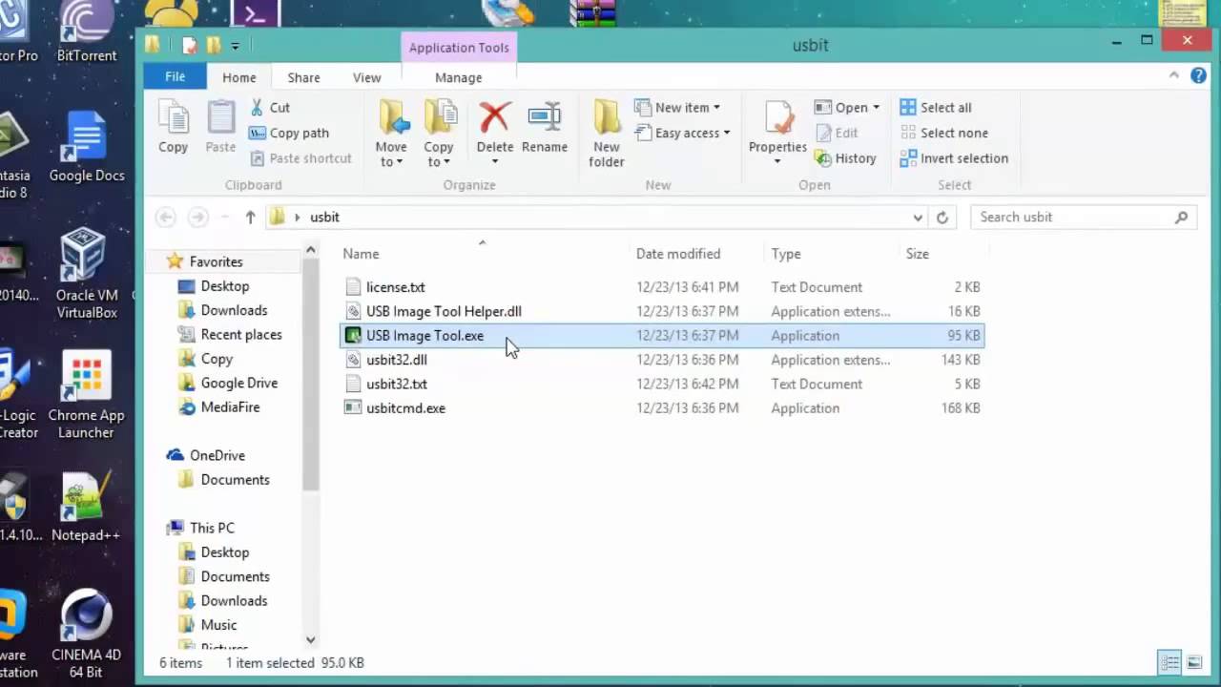Click the Edit command in Open group
This screenshot has height=687, width=1221.
(837, 133)
